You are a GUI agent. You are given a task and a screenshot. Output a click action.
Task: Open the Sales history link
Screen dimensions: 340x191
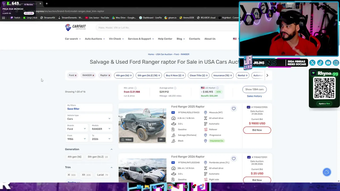254,96
